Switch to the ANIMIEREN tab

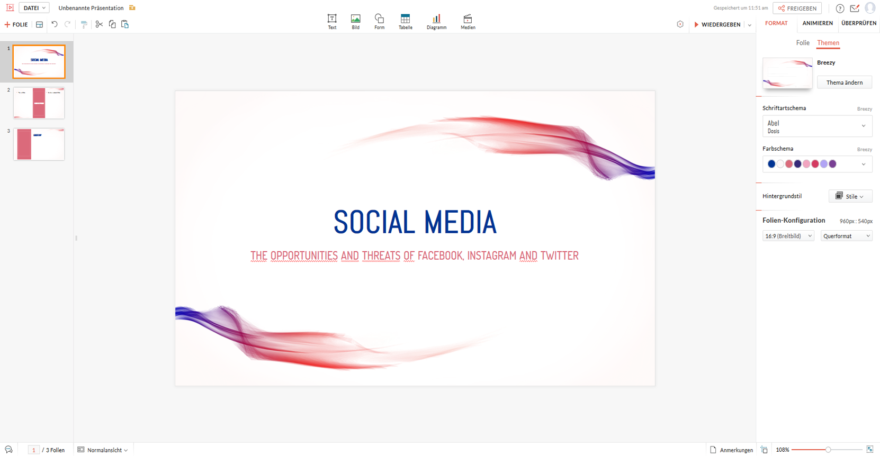coord(818,23)
